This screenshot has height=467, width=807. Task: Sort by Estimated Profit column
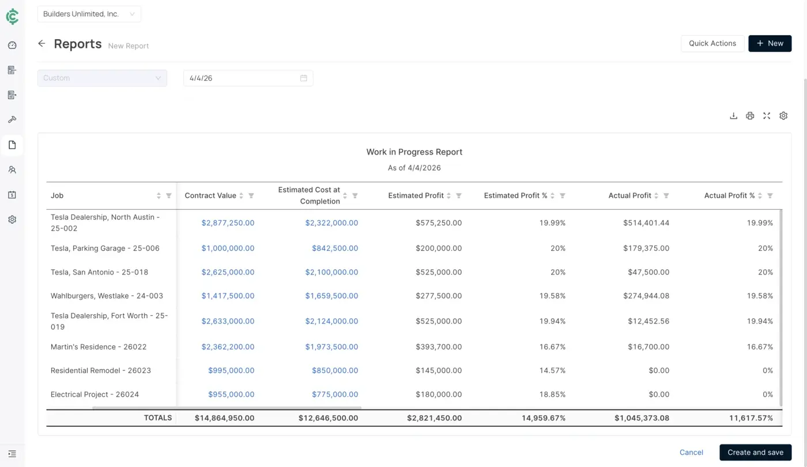(x=448, y=196)
